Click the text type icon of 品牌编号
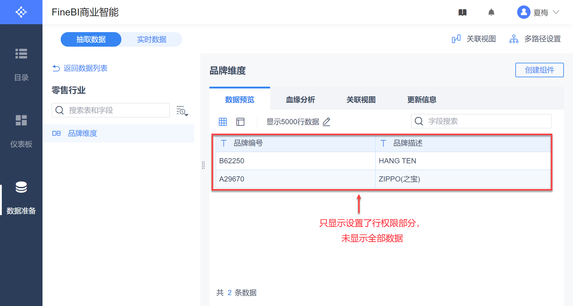 224,143
